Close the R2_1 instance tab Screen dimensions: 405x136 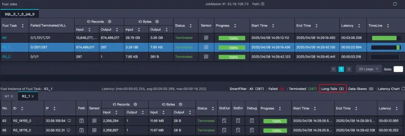pyautogui.click(x=33, y=96)
